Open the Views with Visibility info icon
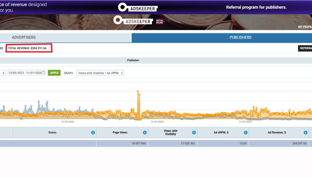Image resolution: width=312 pixels, height=178 pixels. pos(194,133)
